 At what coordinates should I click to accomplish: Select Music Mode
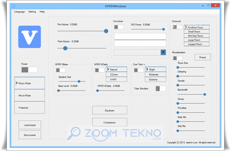coord(30,83)
